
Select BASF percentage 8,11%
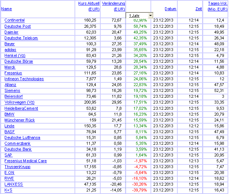tap(141, 132)
